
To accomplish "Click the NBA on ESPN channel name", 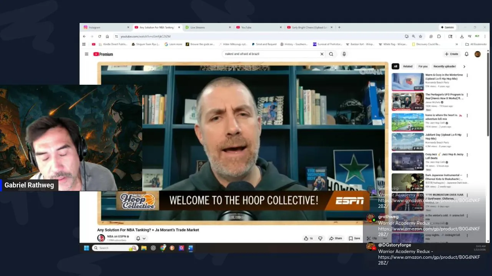I will pyautogui.click(x=117, y=237).
